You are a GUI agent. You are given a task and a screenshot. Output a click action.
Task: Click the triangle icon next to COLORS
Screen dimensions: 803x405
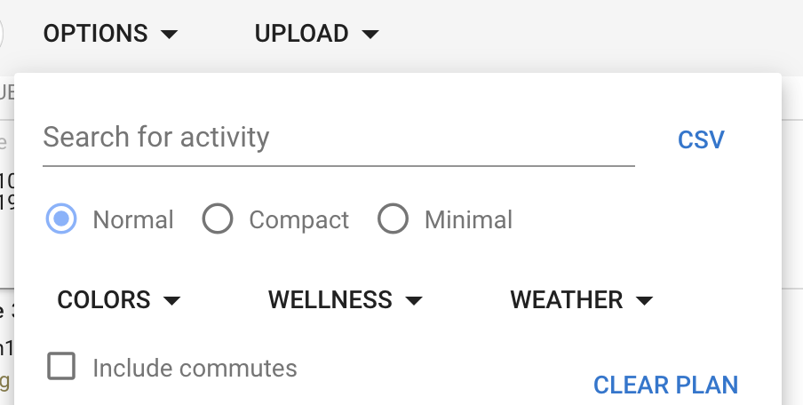pyautogui.click(x=172, y=300)
